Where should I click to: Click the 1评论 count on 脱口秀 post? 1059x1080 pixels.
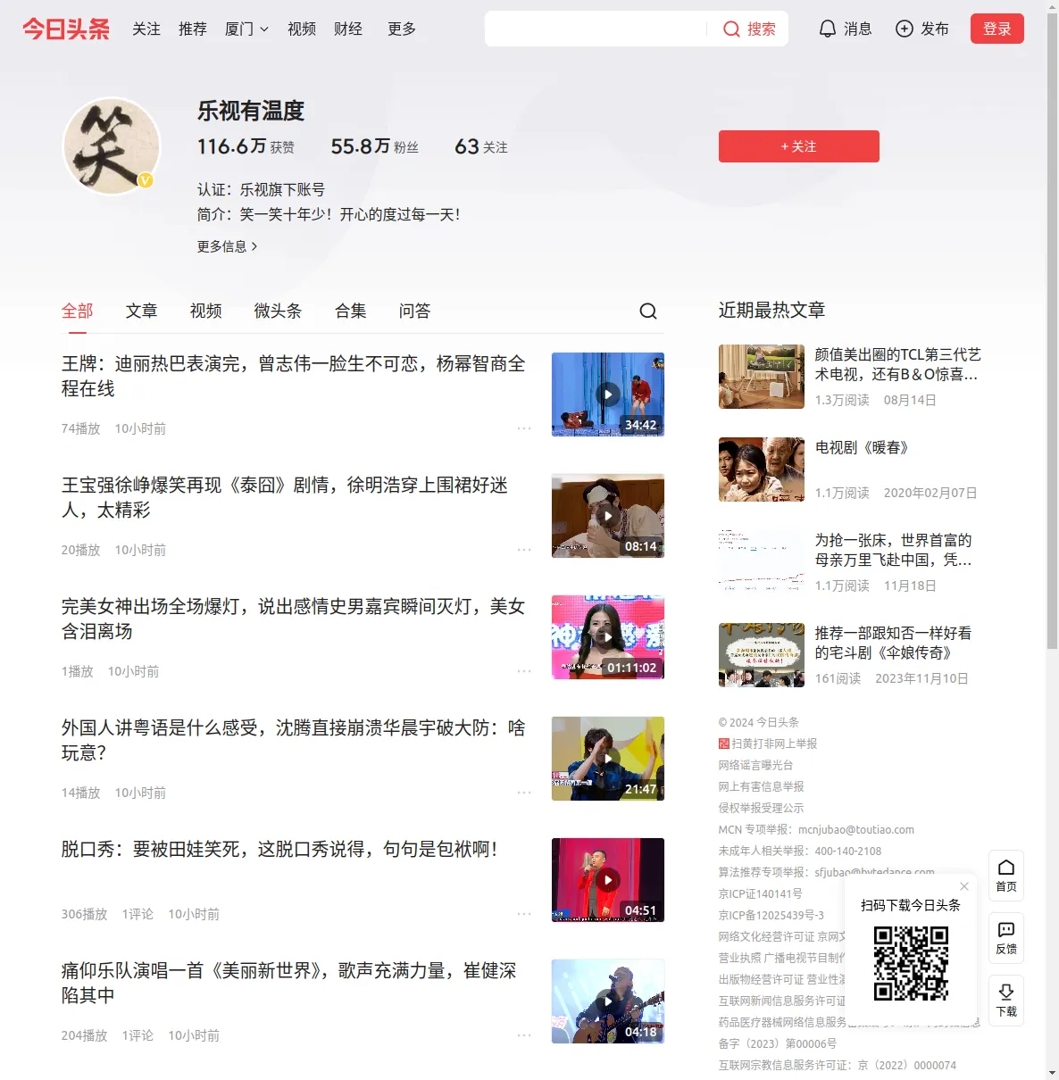point(138,914)
